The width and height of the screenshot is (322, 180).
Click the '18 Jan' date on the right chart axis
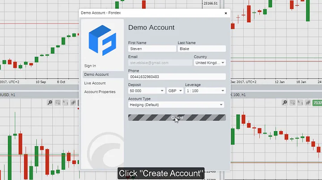pos(301,82)
